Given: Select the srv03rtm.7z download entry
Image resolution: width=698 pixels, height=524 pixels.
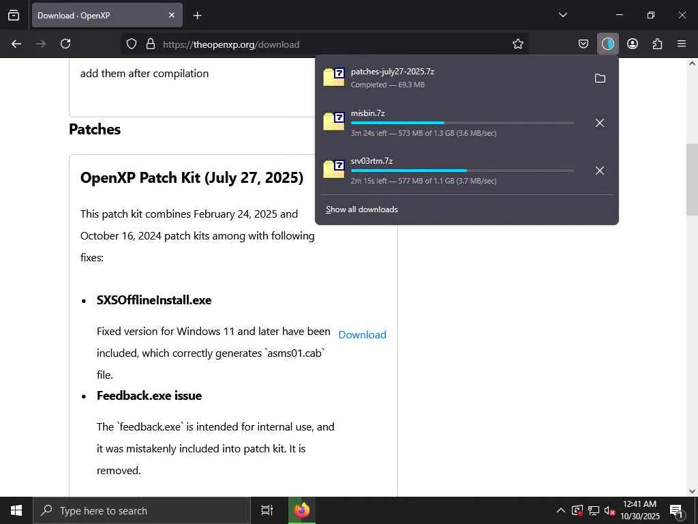Looking at the screenshot, I should click(452, 171).
